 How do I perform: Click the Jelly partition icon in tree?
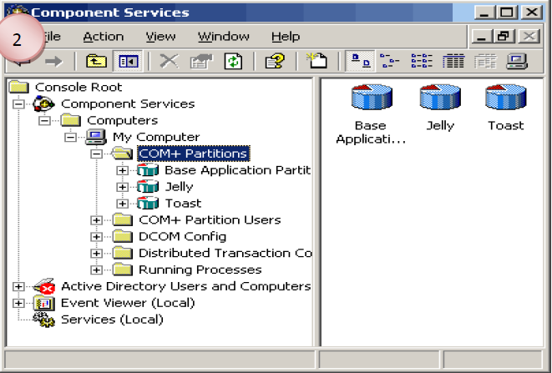[x=148, y=187]
